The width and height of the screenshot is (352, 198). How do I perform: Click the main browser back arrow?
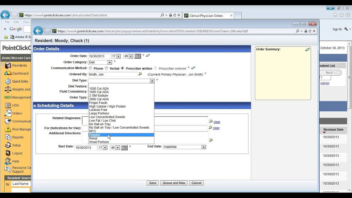pyautogui.click(x=5, y=15)
